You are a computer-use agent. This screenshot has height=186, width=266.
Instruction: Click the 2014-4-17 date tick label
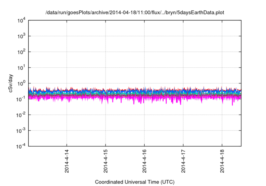183,161
